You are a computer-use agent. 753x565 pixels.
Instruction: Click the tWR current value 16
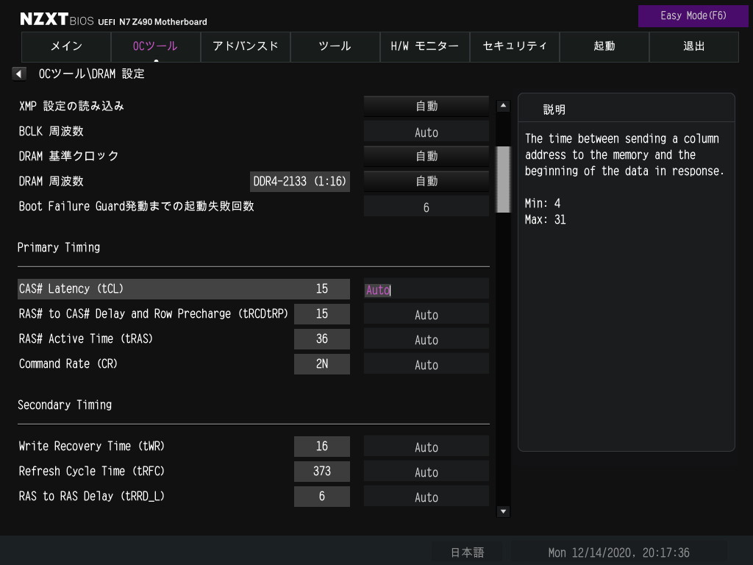tap(322, 447)
